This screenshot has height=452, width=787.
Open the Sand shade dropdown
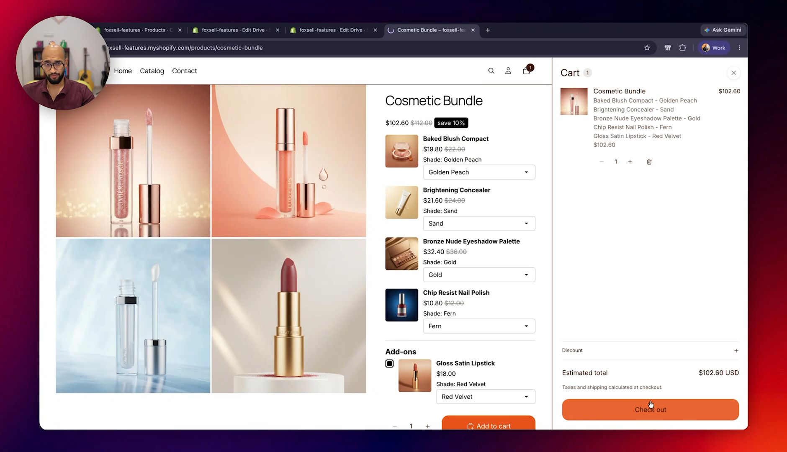(479, 223)
